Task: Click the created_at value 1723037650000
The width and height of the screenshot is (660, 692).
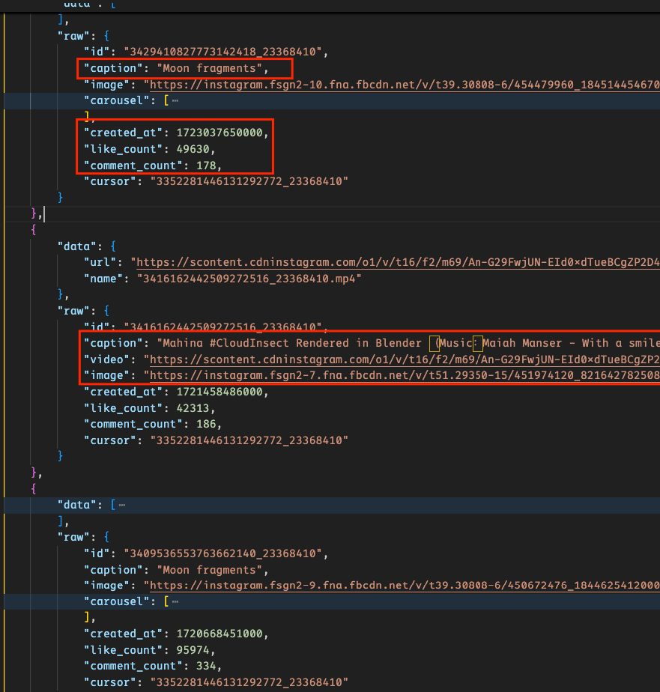Action: 220,133
